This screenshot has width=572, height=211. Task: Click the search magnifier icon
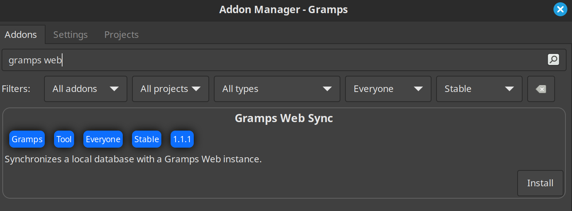tap(553, 60)
